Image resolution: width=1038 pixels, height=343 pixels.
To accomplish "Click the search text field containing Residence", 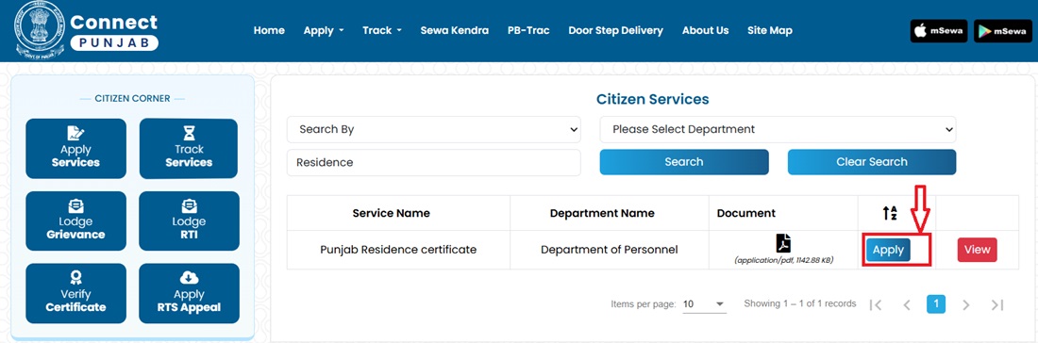I will tap(434, 163).
